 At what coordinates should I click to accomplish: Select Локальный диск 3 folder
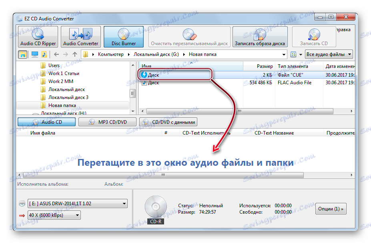(x=68, y=97)
